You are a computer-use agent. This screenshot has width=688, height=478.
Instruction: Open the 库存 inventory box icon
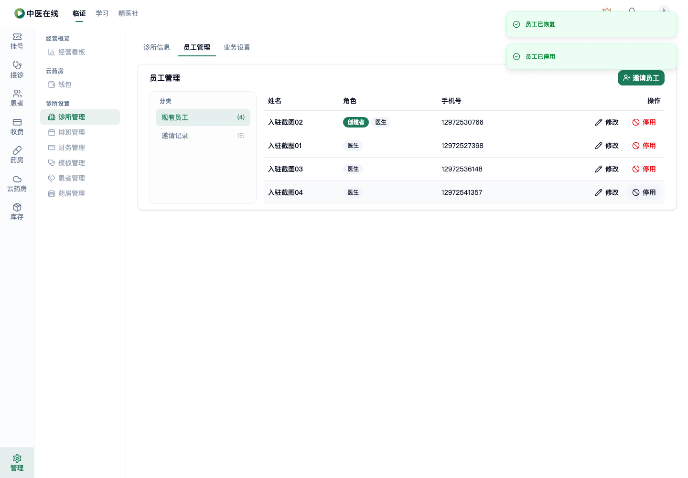(x=17, y=207)
